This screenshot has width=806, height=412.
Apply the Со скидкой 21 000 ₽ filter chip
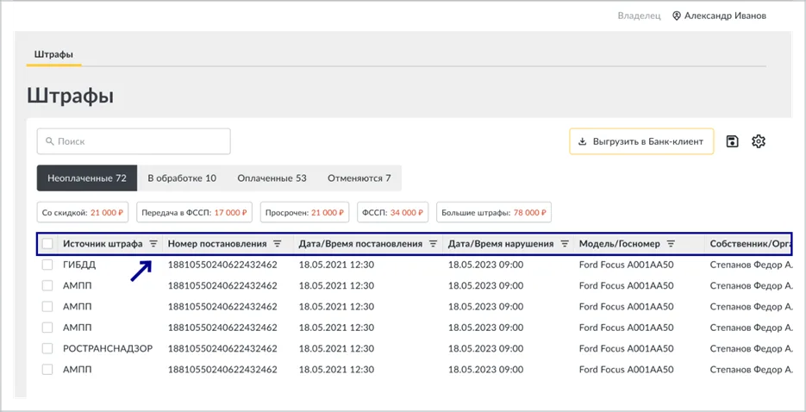pyautogui.click(x=83, y=212)
